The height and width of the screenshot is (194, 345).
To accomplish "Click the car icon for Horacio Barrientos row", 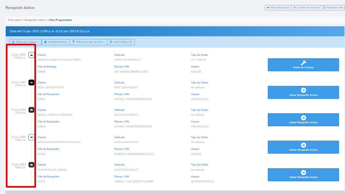I will pos(32,137).
